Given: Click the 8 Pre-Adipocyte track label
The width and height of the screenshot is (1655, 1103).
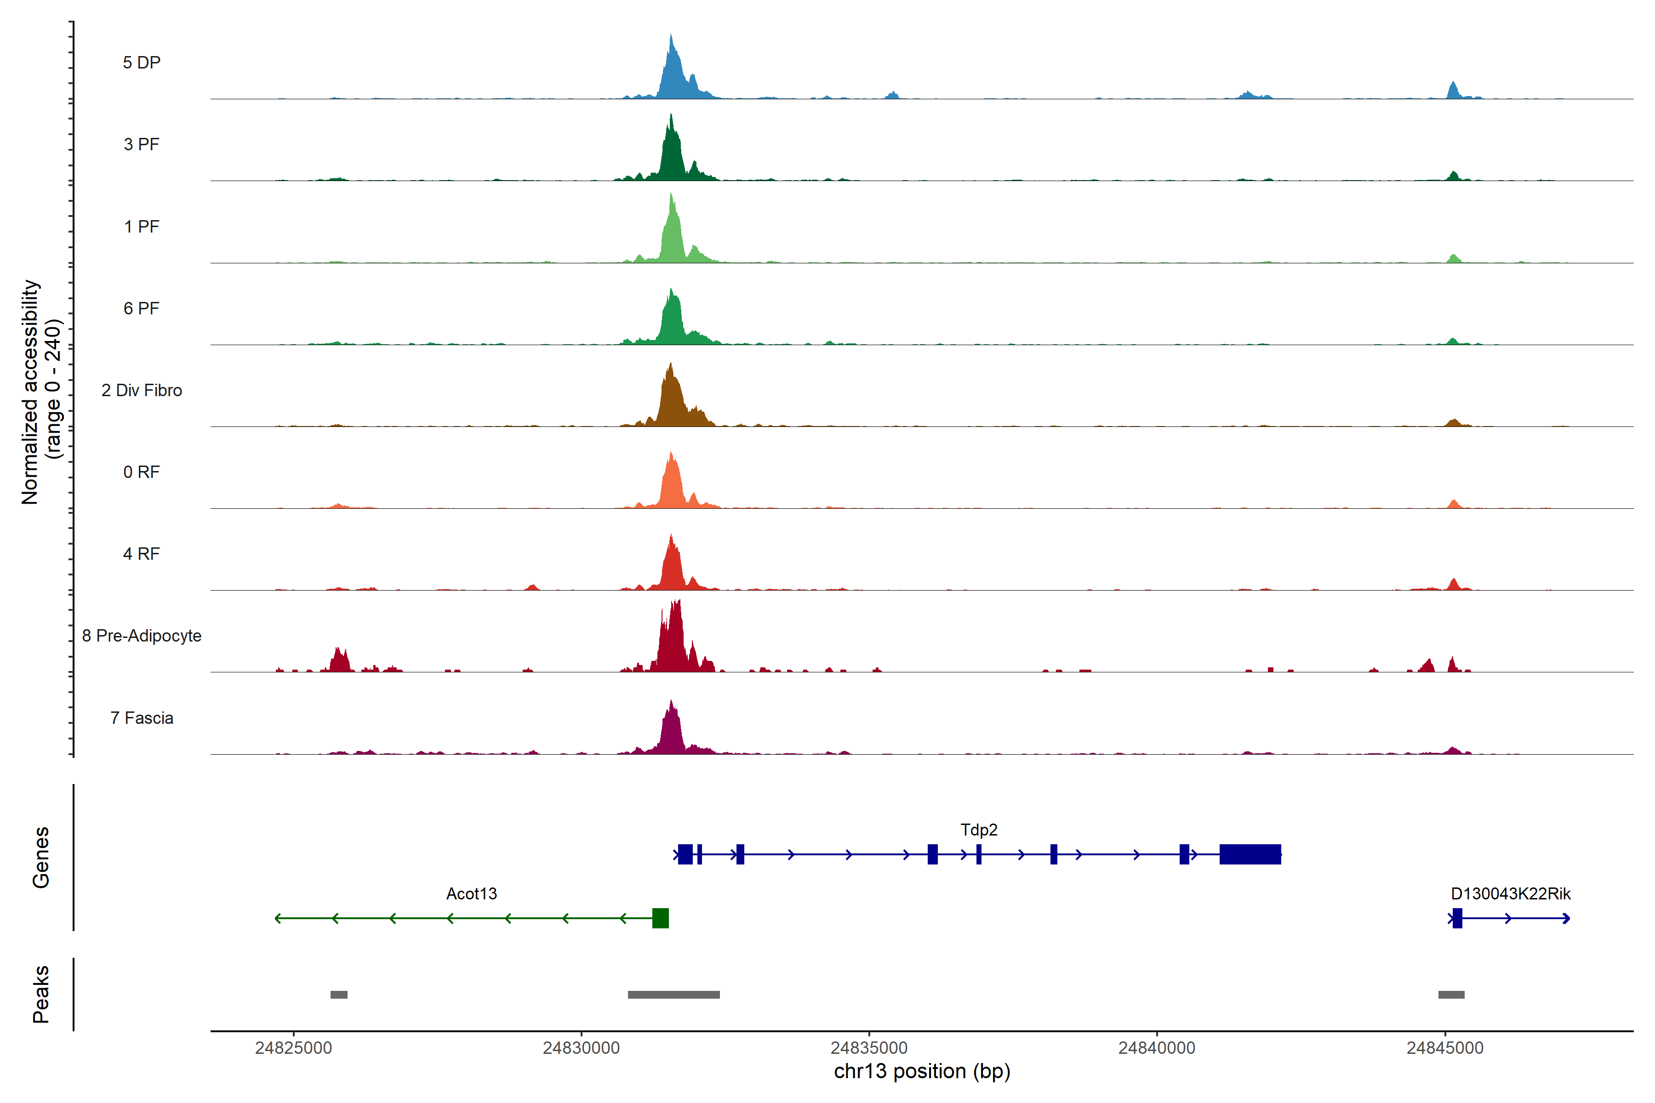Looking at the screenshot, I should (x=142, y=636).
